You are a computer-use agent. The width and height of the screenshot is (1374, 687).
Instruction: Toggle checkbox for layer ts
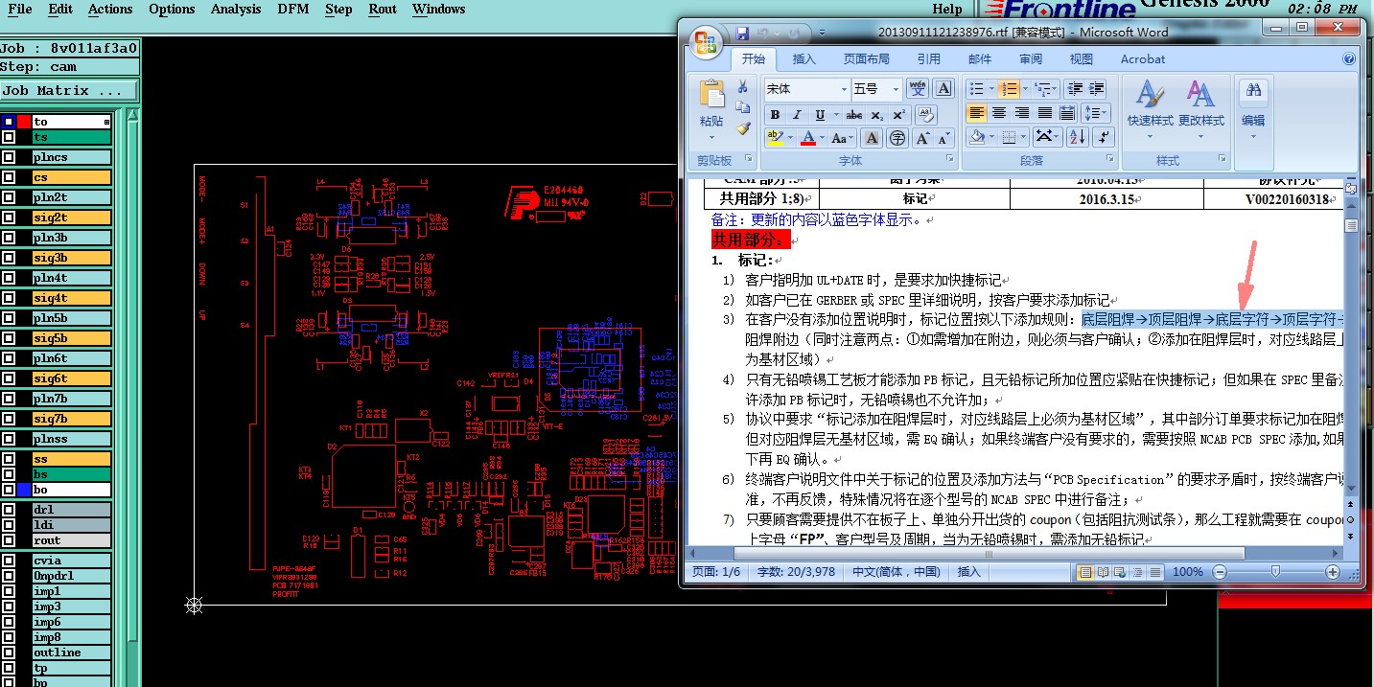coord(9,137)
